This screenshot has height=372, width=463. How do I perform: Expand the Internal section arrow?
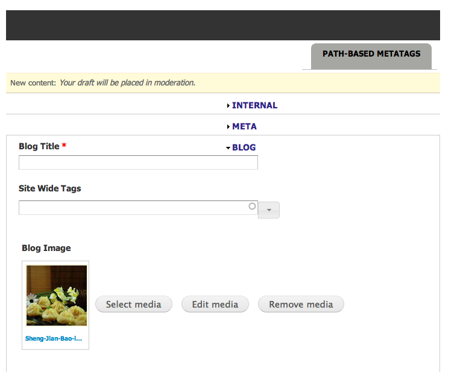[228, 106]
